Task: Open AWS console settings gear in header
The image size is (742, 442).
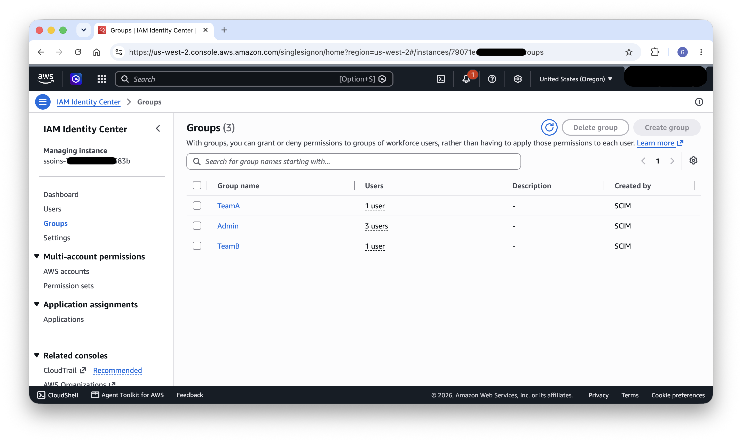Action: point(518,79)
